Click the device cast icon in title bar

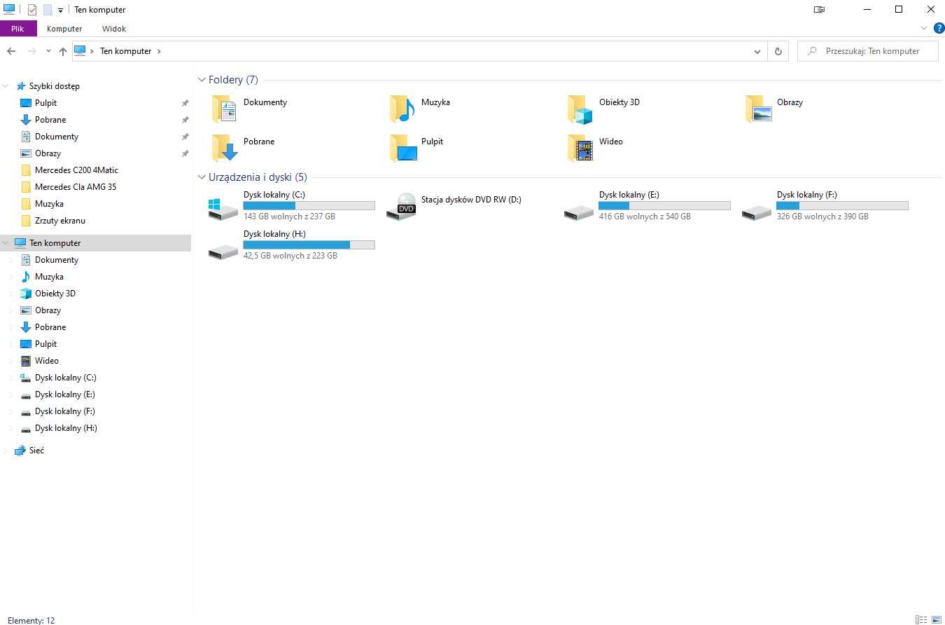pos(819,10)
